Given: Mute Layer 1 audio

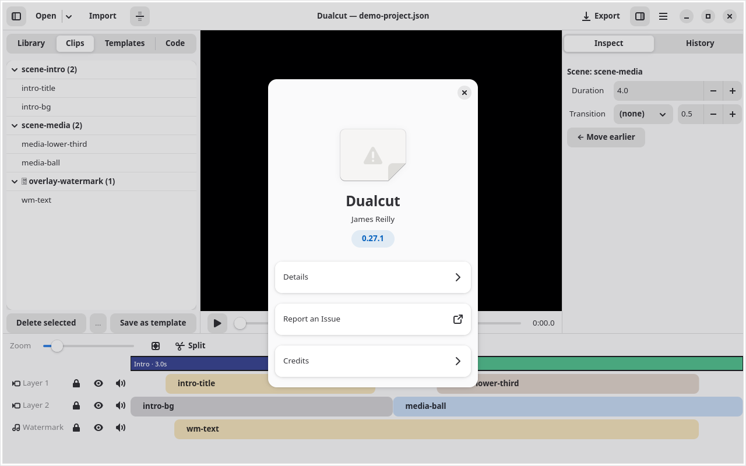Looking at the screenshot, I should pyautogui.click(x=121, y=383).
